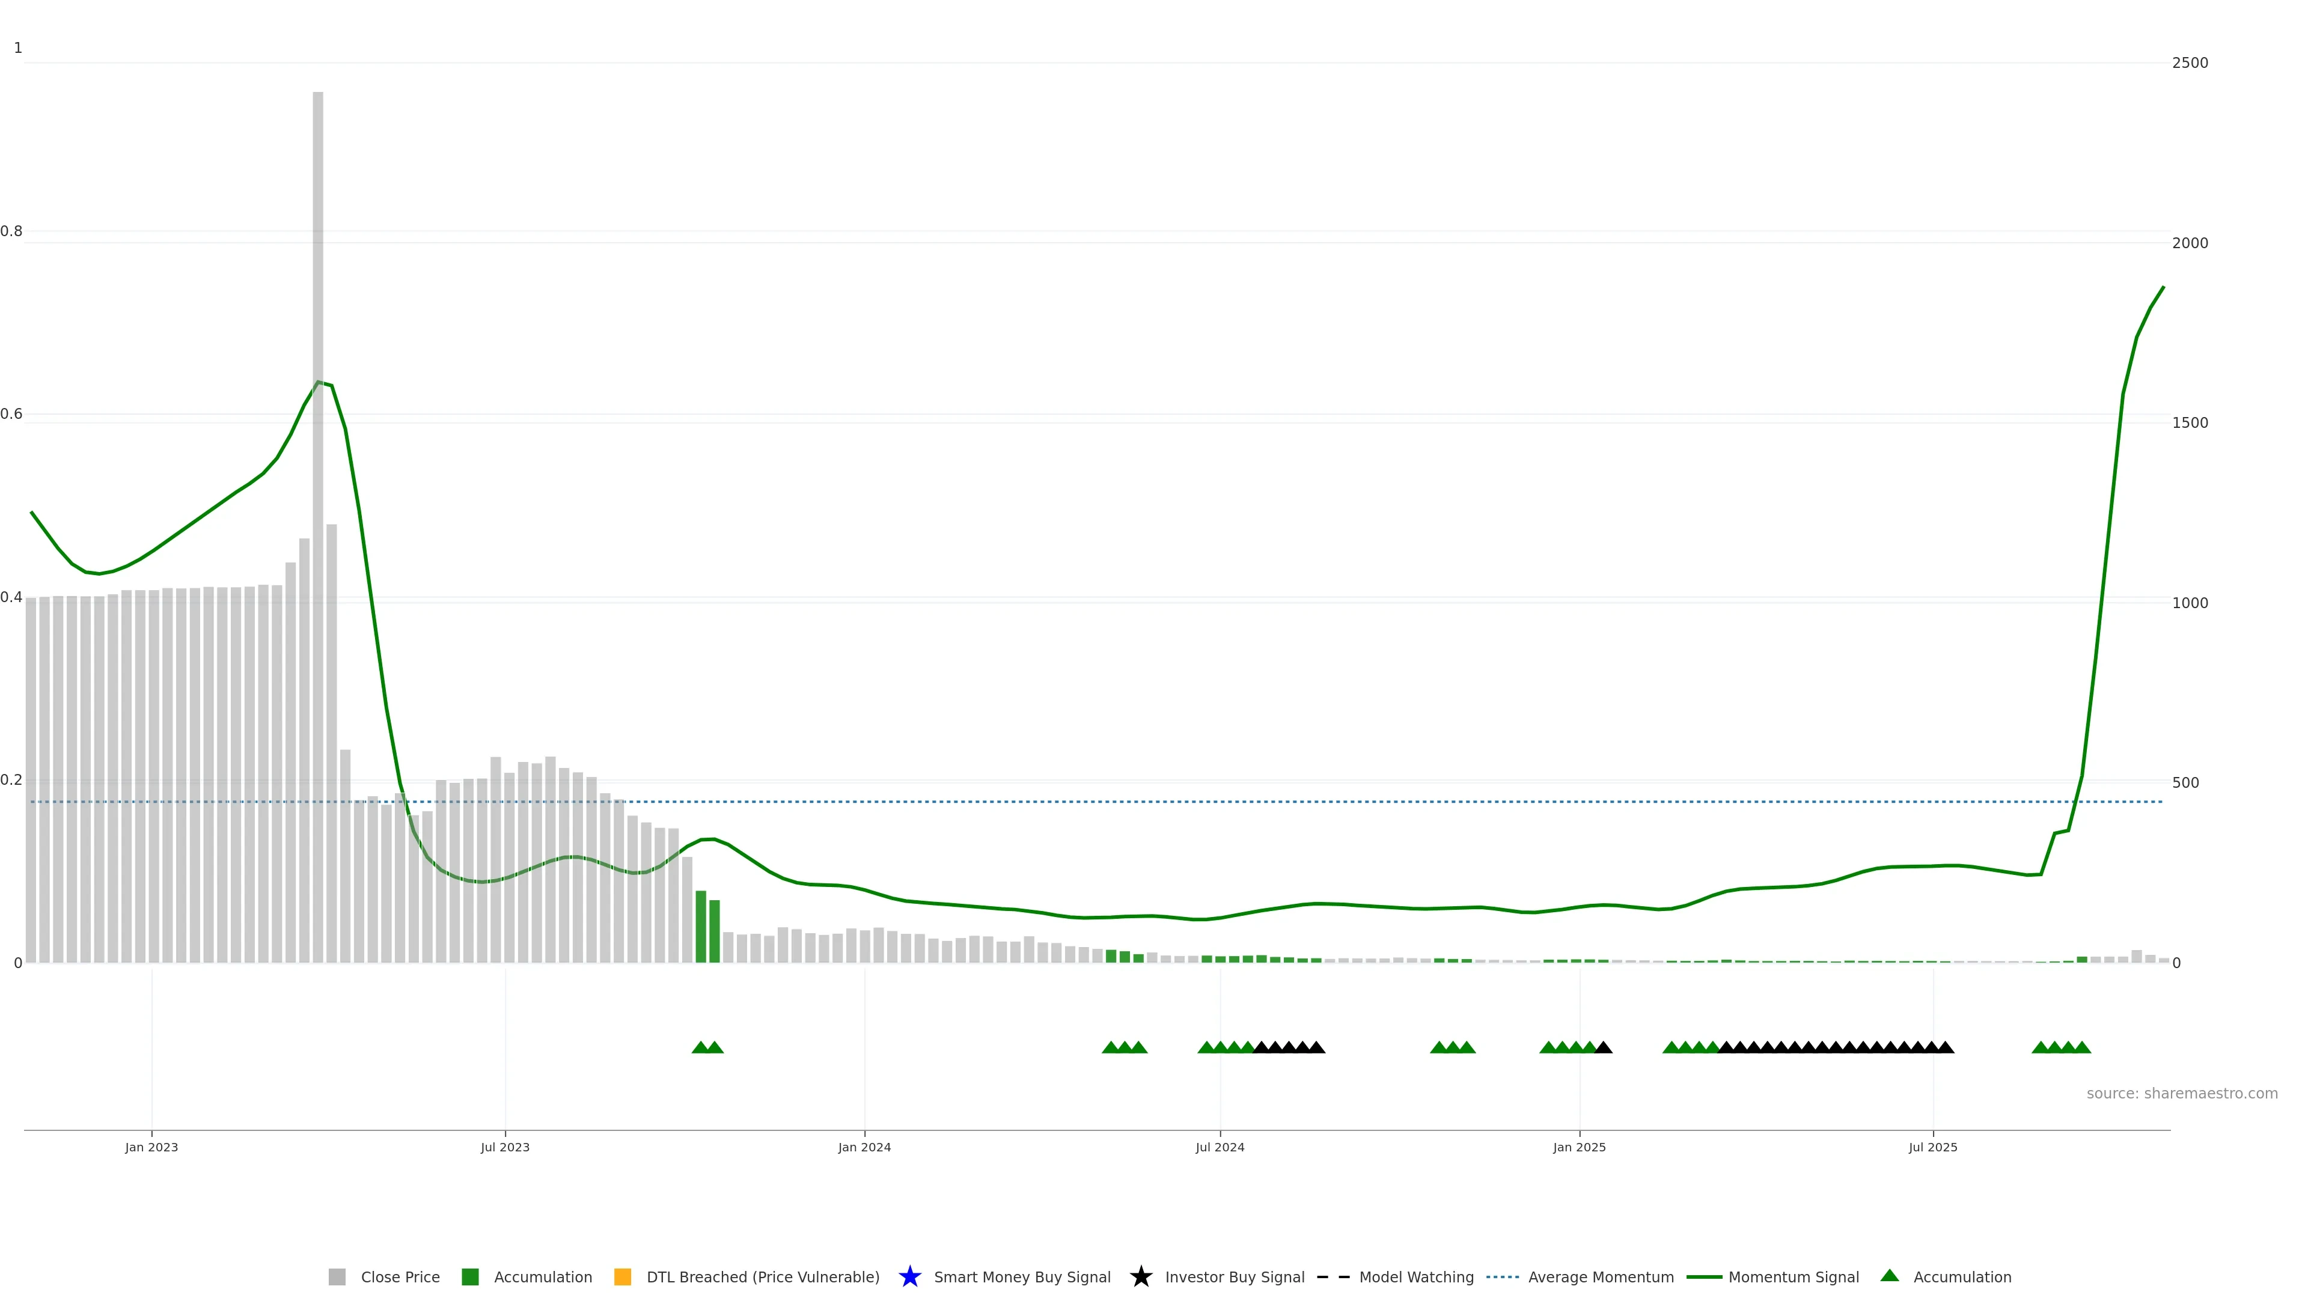Click the DTL Breached (Price Vulnerable) legend label
Image resolution: width=2308 pixels, height=1298 pixels.
point(763,1276)
